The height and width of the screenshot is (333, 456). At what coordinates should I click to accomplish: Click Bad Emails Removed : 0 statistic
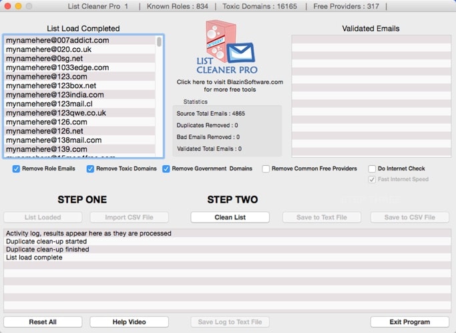(208, 137)
